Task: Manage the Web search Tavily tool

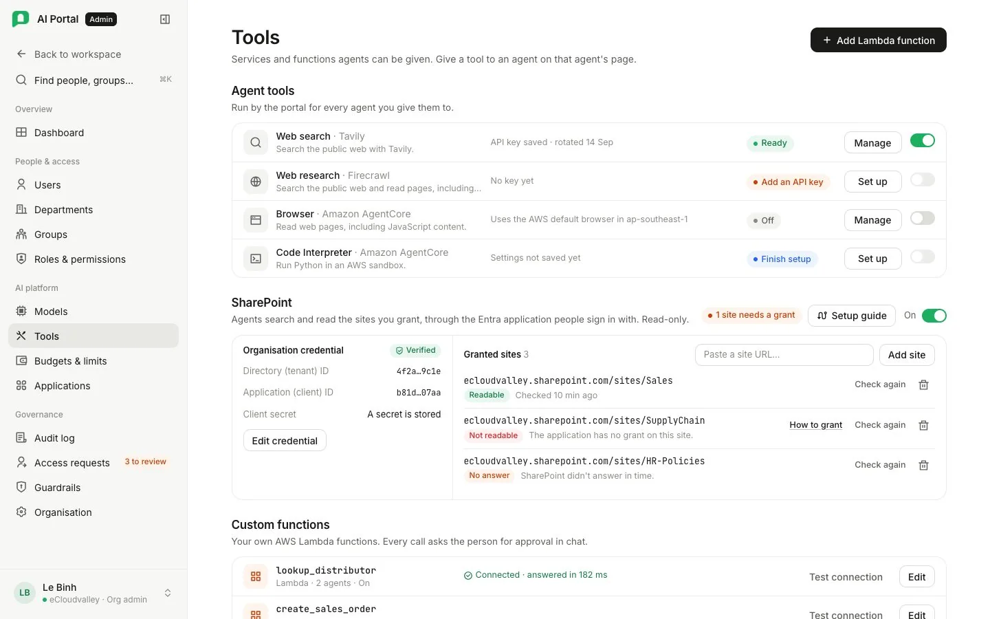Action: (872, 142)
